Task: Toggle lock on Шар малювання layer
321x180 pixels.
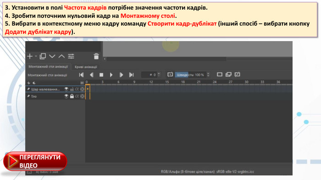Action: coord(72,89)
